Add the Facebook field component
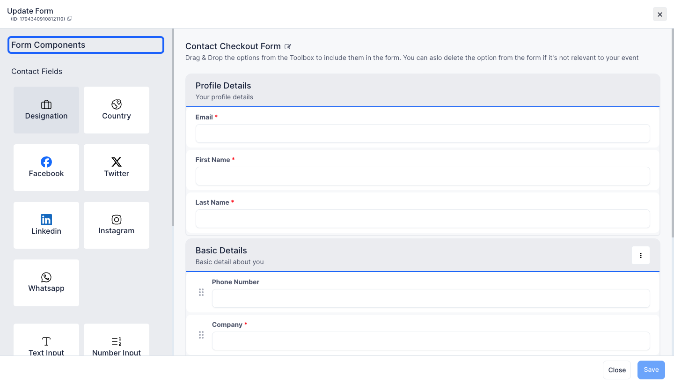Screen dimensions: 674x392 click(x=46, y=168)
